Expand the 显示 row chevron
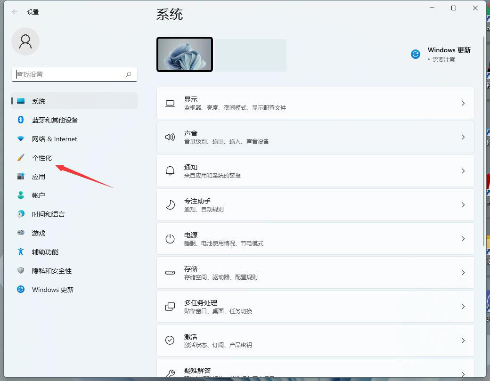This screenshot has width=490, height=381. coord(463,103)
